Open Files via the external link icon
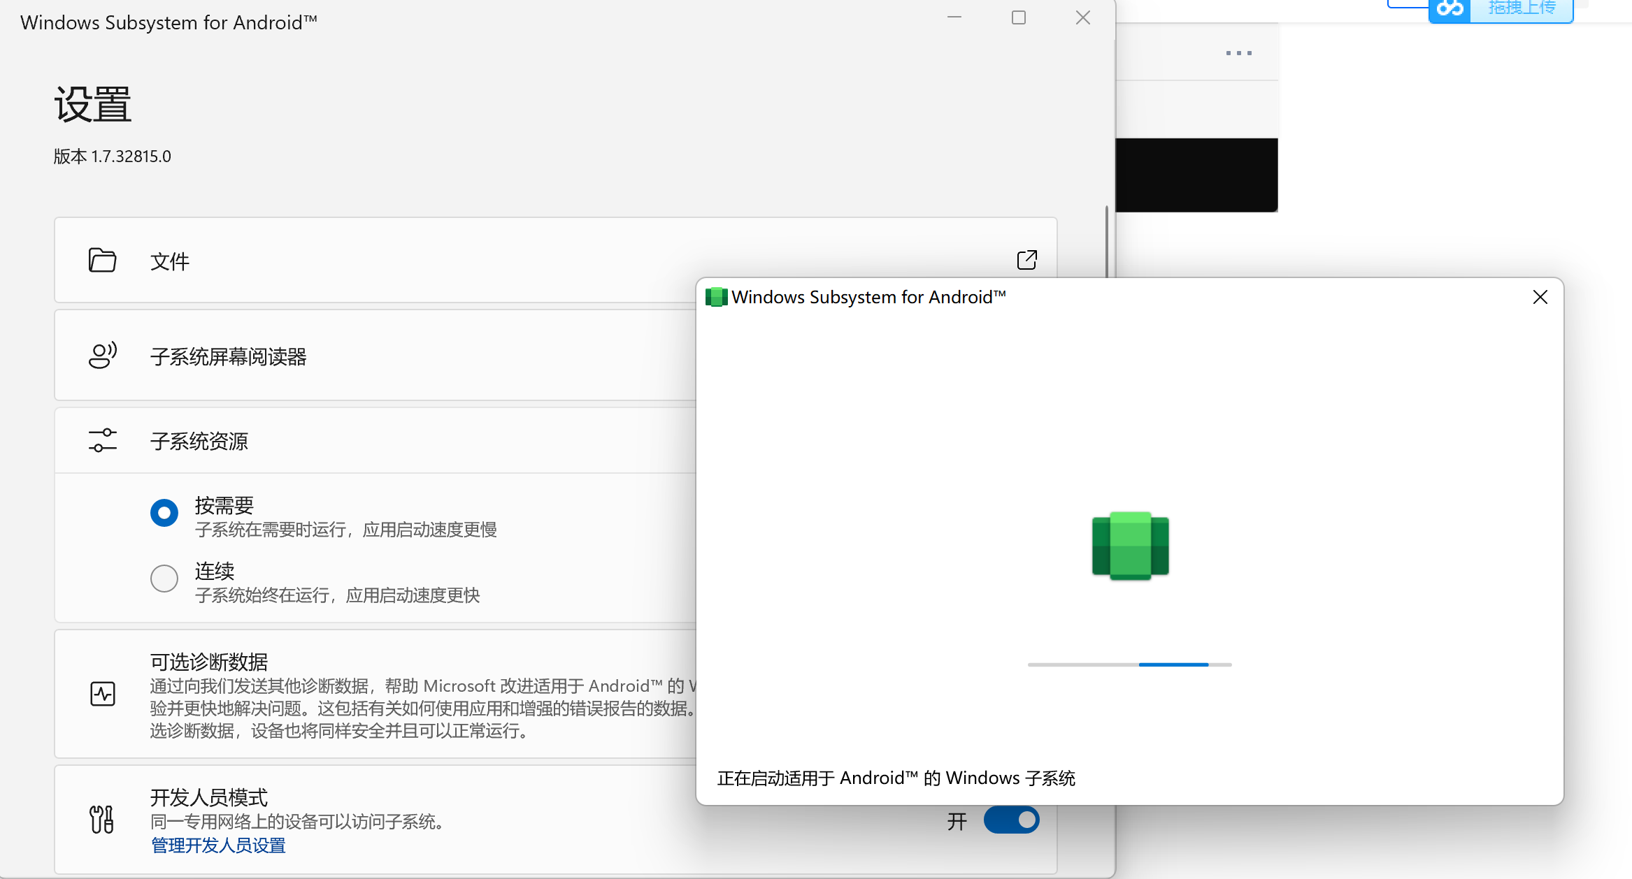This screenshot has height=879, width=1632. coord(1026,260)
